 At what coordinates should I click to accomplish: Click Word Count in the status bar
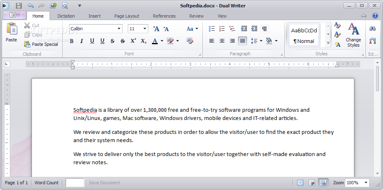pos(46,183)
